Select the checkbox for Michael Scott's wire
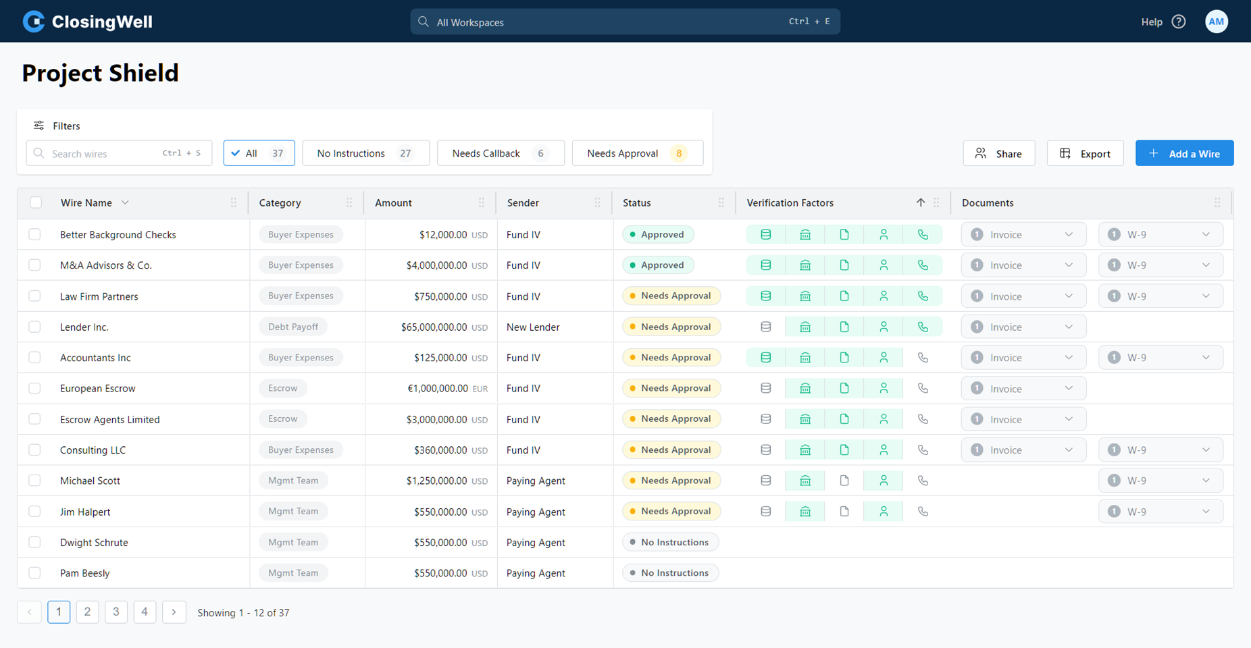This screenshot has height=648, width=1251. [34, 480]
